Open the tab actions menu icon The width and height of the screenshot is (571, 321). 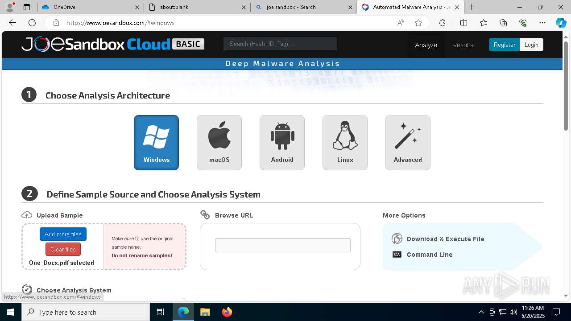[x=27, y=7]
